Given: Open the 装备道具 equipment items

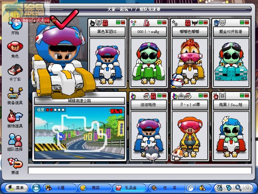Looking at the screenshot, I should click(x=15, y=96).
